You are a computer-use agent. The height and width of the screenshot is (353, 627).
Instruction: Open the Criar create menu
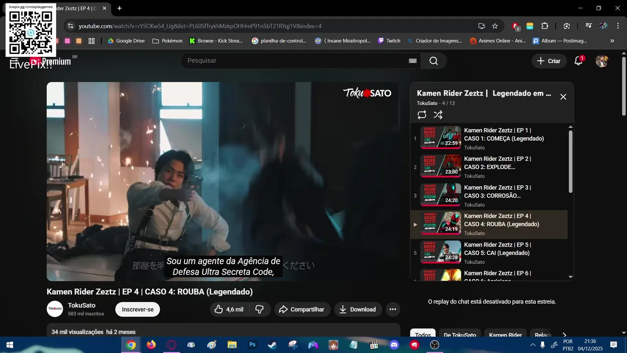click(x=549, y=61)
